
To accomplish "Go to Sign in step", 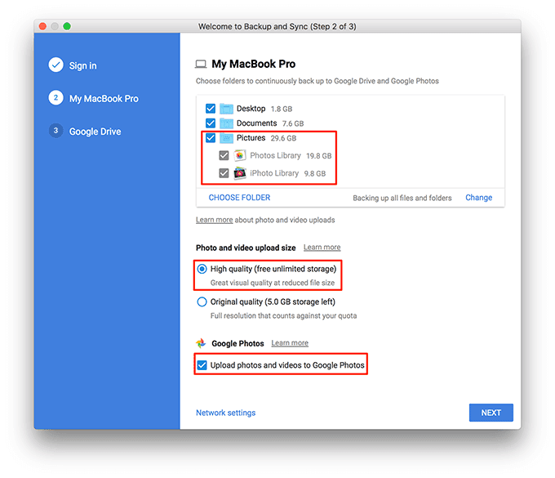I will tap(82, 65).
